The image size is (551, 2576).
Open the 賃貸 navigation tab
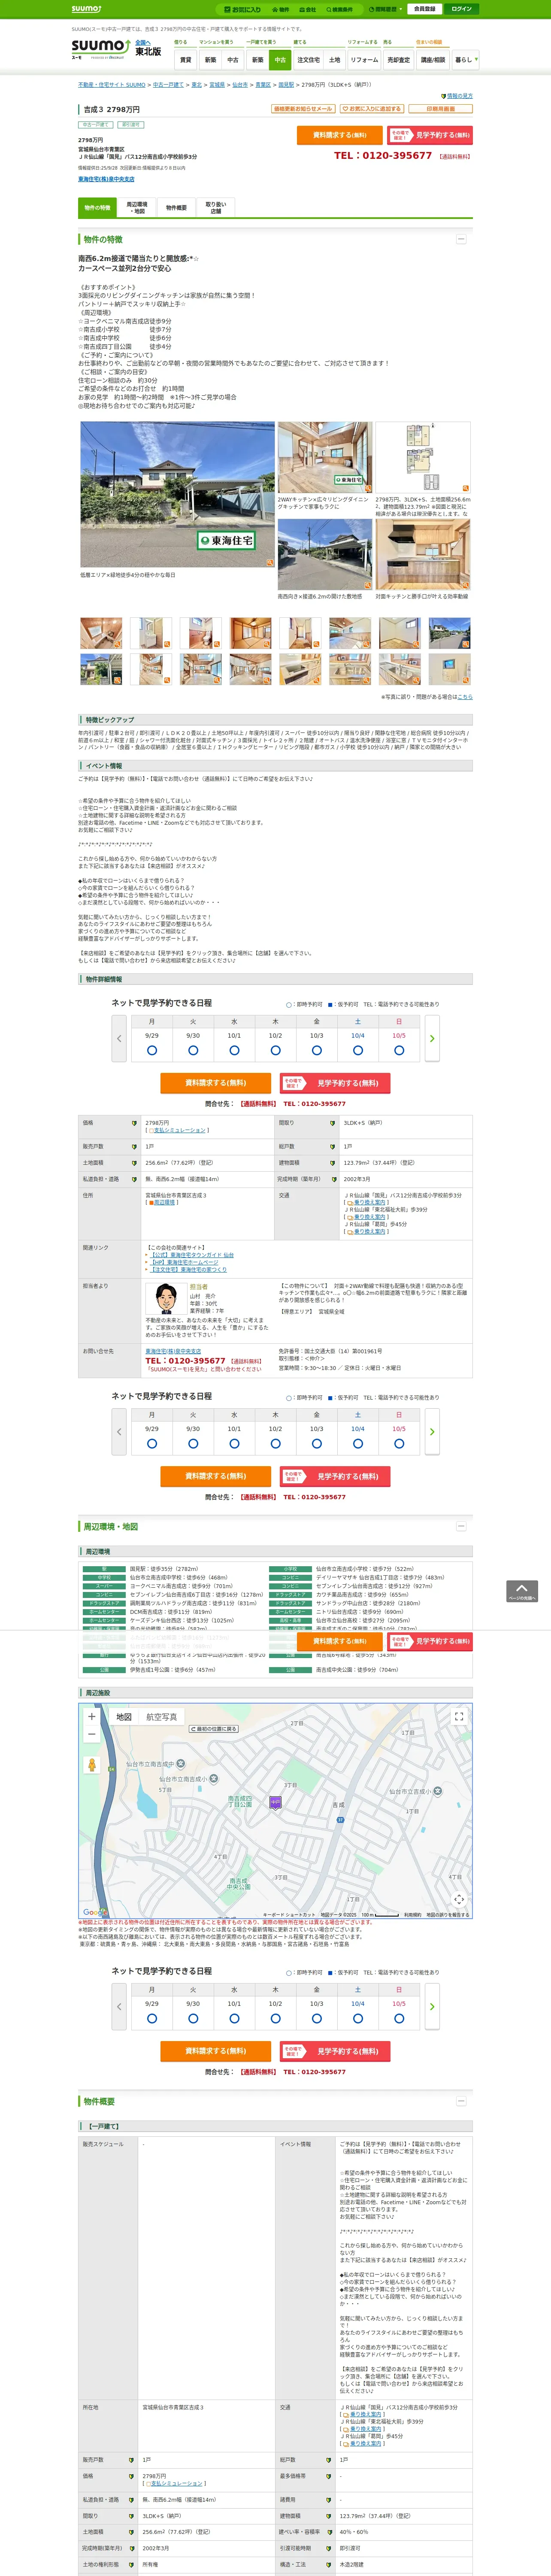pos(185,60)
